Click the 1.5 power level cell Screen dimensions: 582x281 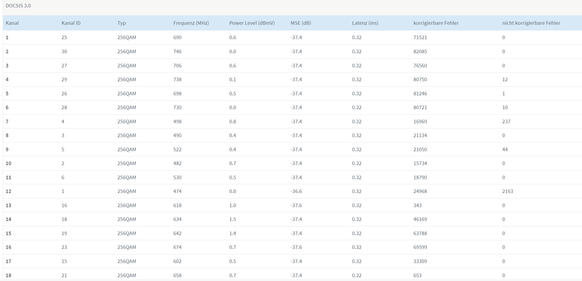pos(233,219)
